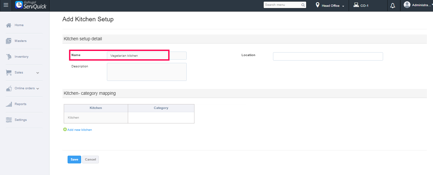Click the Description text area
The width and height of the screenshot is (433, 175).
pos(146,72)
